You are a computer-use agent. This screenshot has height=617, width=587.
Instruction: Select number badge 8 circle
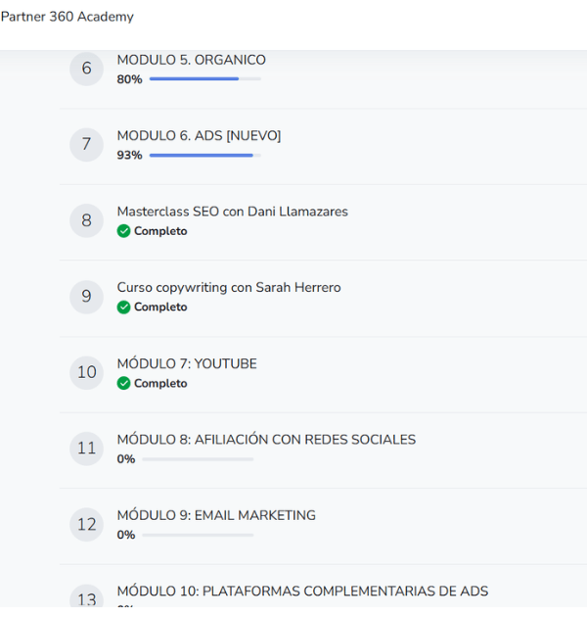click(x=86, y=220)
